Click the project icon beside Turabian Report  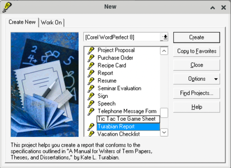click(91, 127)
